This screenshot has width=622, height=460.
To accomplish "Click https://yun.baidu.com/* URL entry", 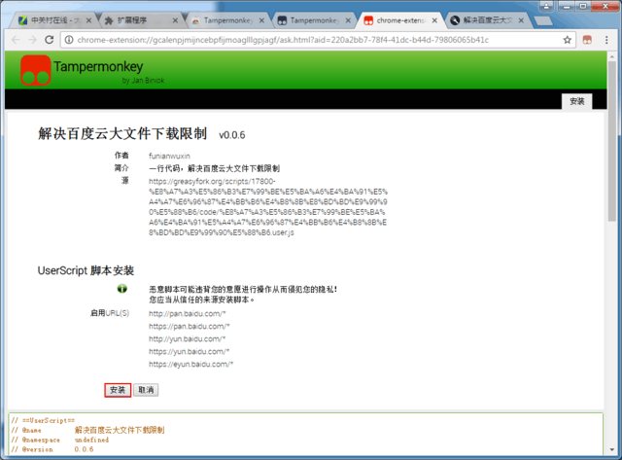I will pos(190,352).
